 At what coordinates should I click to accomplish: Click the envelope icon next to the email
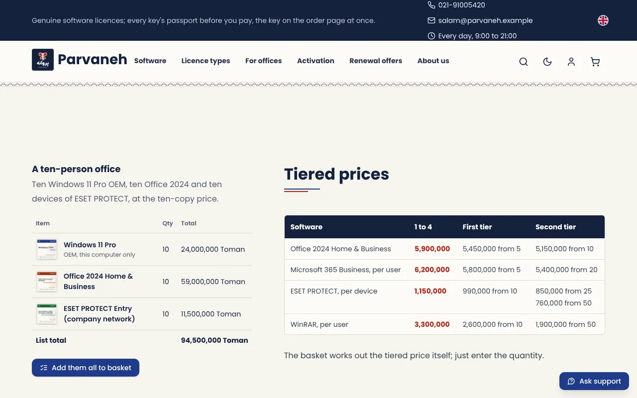431,20
